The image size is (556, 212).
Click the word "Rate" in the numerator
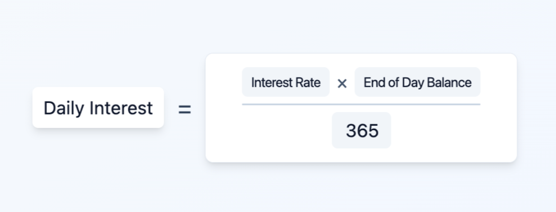pyautogui.click(x=309, y=83)
